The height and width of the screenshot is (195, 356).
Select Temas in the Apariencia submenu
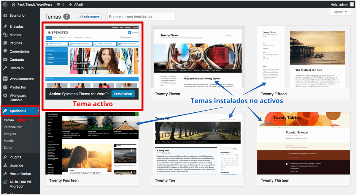click(9, 120)
